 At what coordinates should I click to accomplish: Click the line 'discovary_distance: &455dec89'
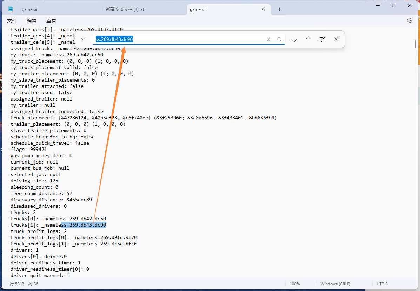point(51,200)
